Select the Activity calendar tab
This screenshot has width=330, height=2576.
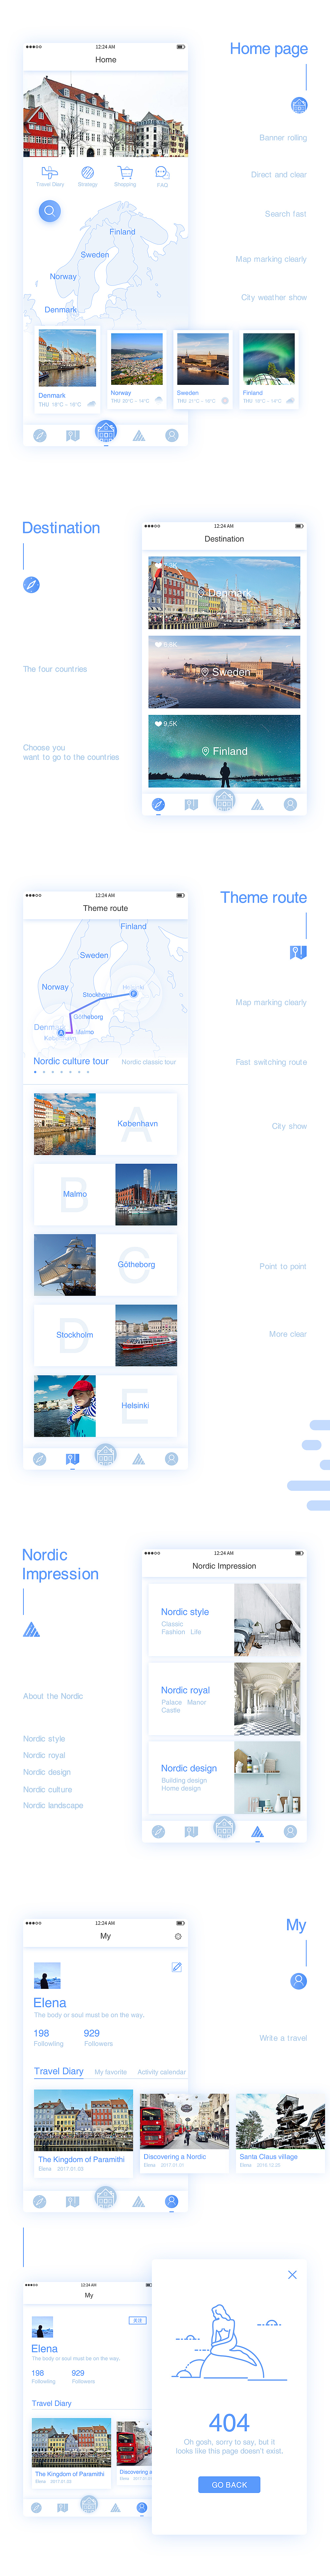pyautogui.click(x=162, y=2072)
